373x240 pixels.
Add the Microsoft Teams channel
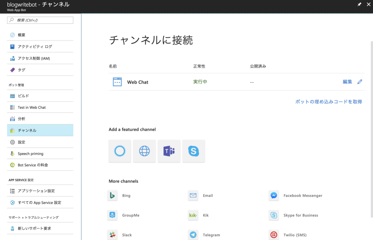click(169, 151)
